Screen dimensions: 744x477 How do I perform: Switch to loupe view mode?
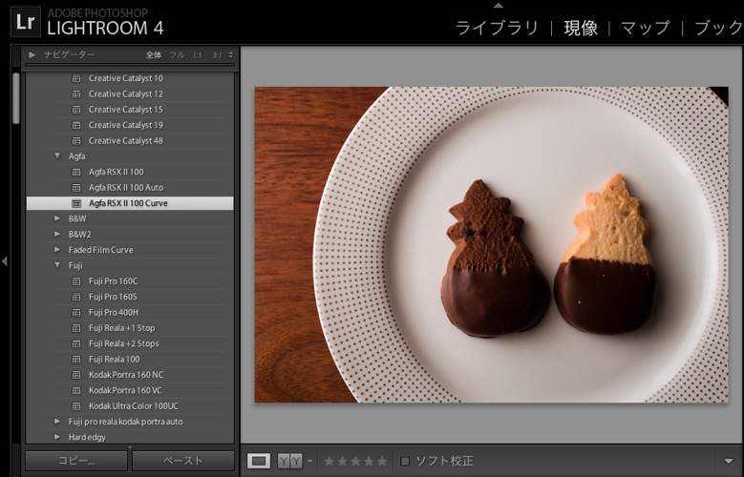click(259, 461)
